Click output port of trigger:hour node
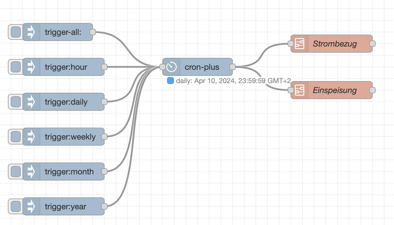Image resolution: width=394 pixels, height=225 pixels. [x=104, y=67]
